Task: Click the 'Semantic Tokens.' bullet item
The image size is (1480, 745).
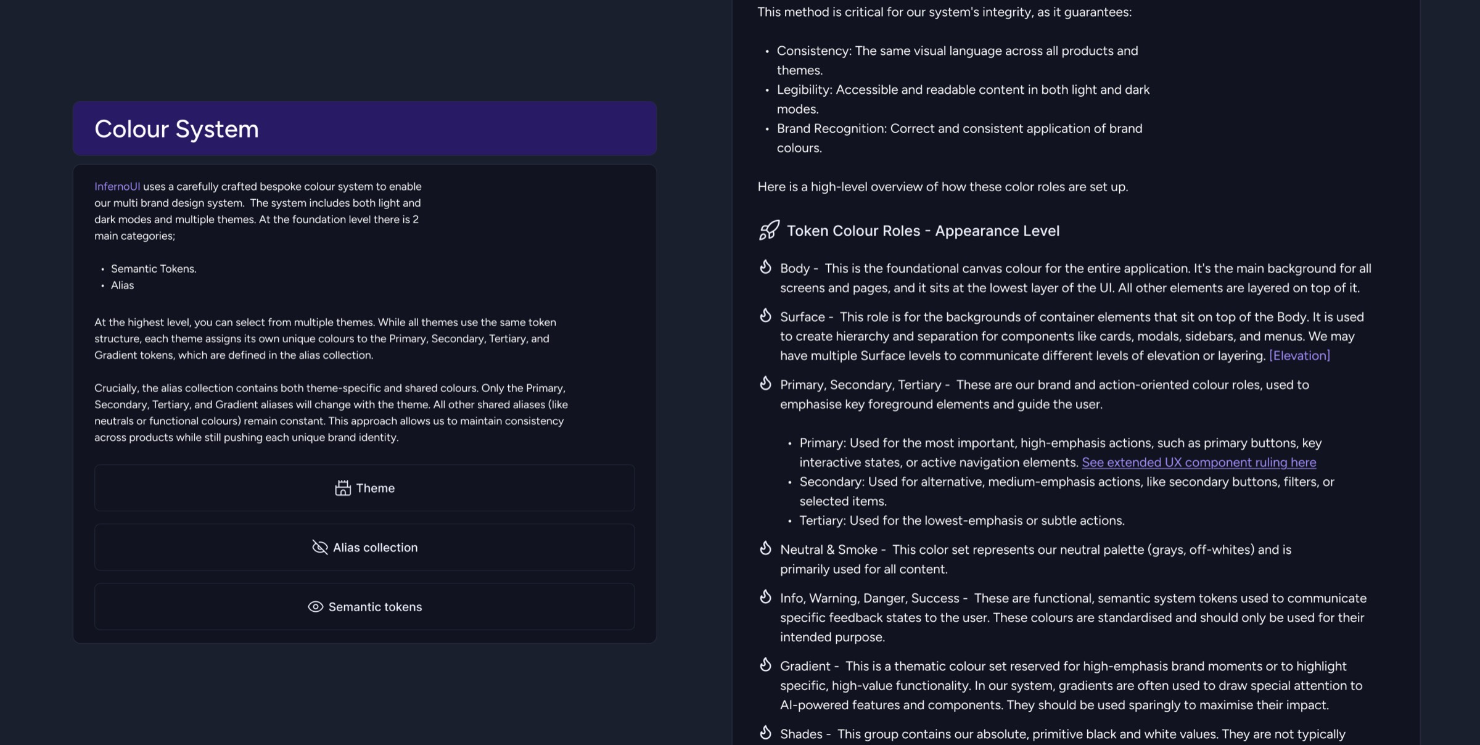Action: [154, 268]
